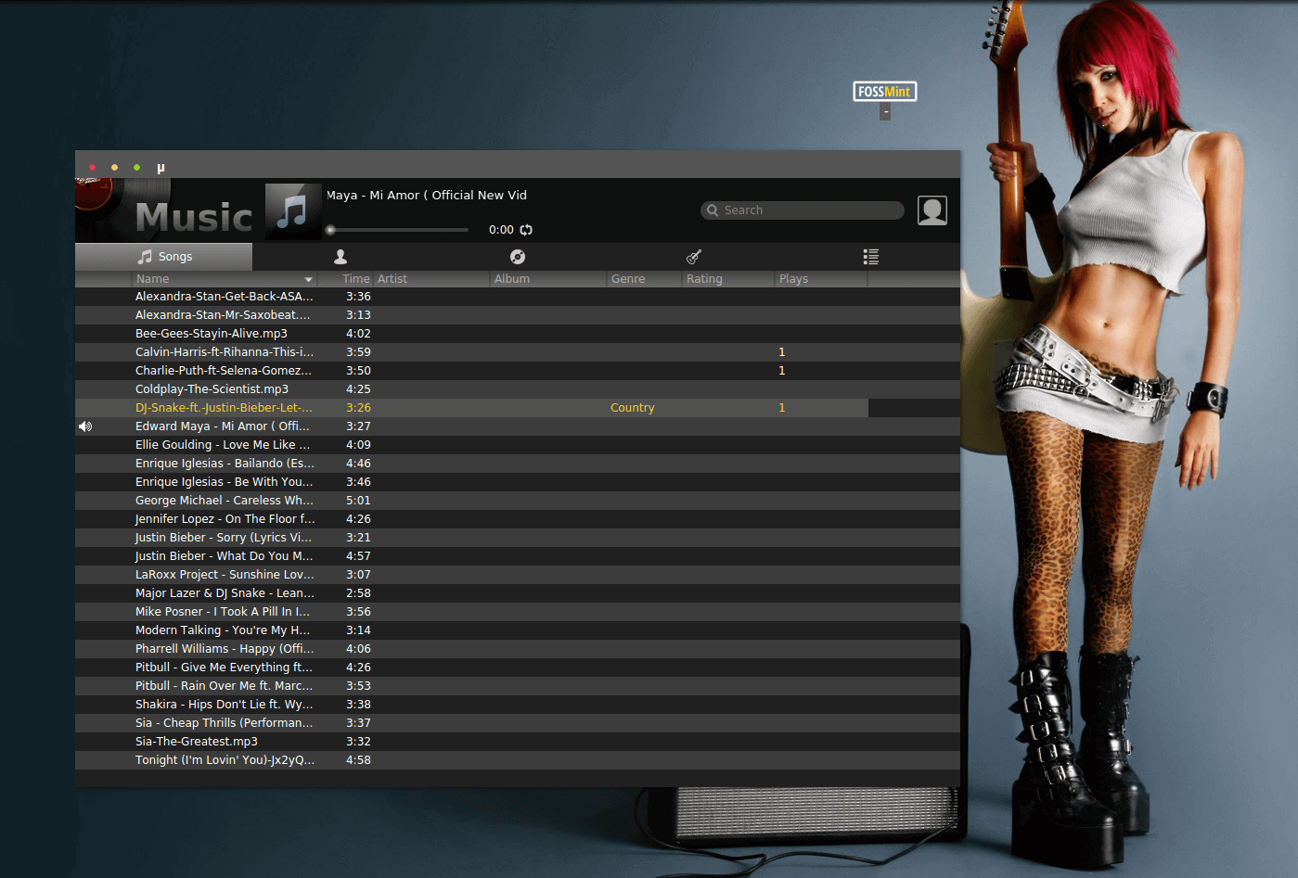Select Modern Talking - You're My H... song
The height and width of the screenshot is (878, 1298).
pyautogui.click(x=223, y=630)
